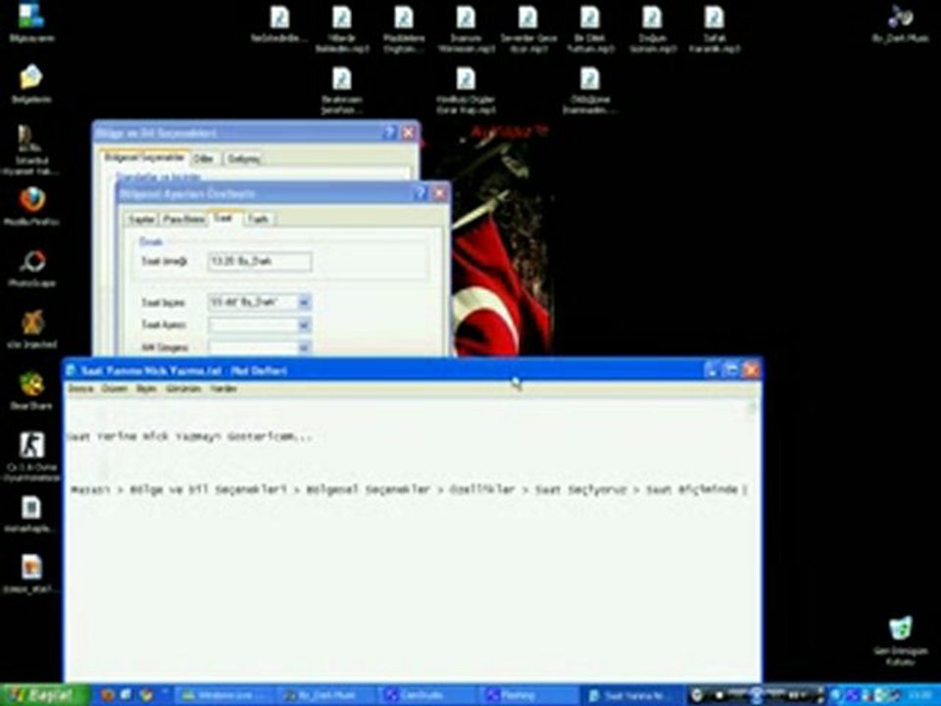Open the Görünüm menu in Notepad

[x=183, y=388]
